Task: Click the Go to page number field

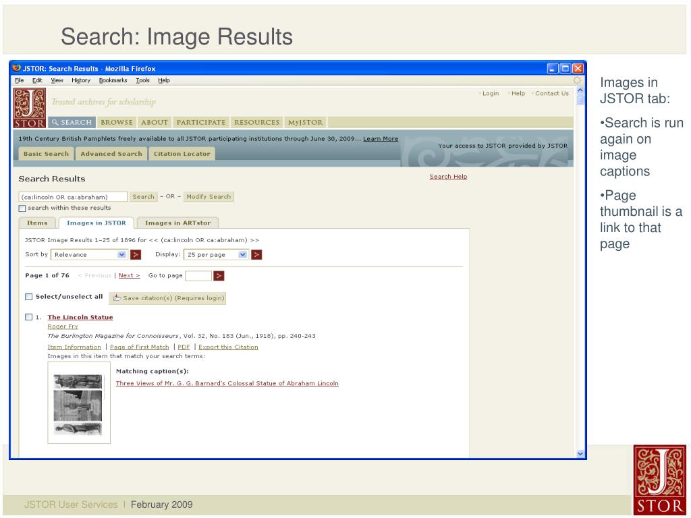Action: [x=198, y=276]
